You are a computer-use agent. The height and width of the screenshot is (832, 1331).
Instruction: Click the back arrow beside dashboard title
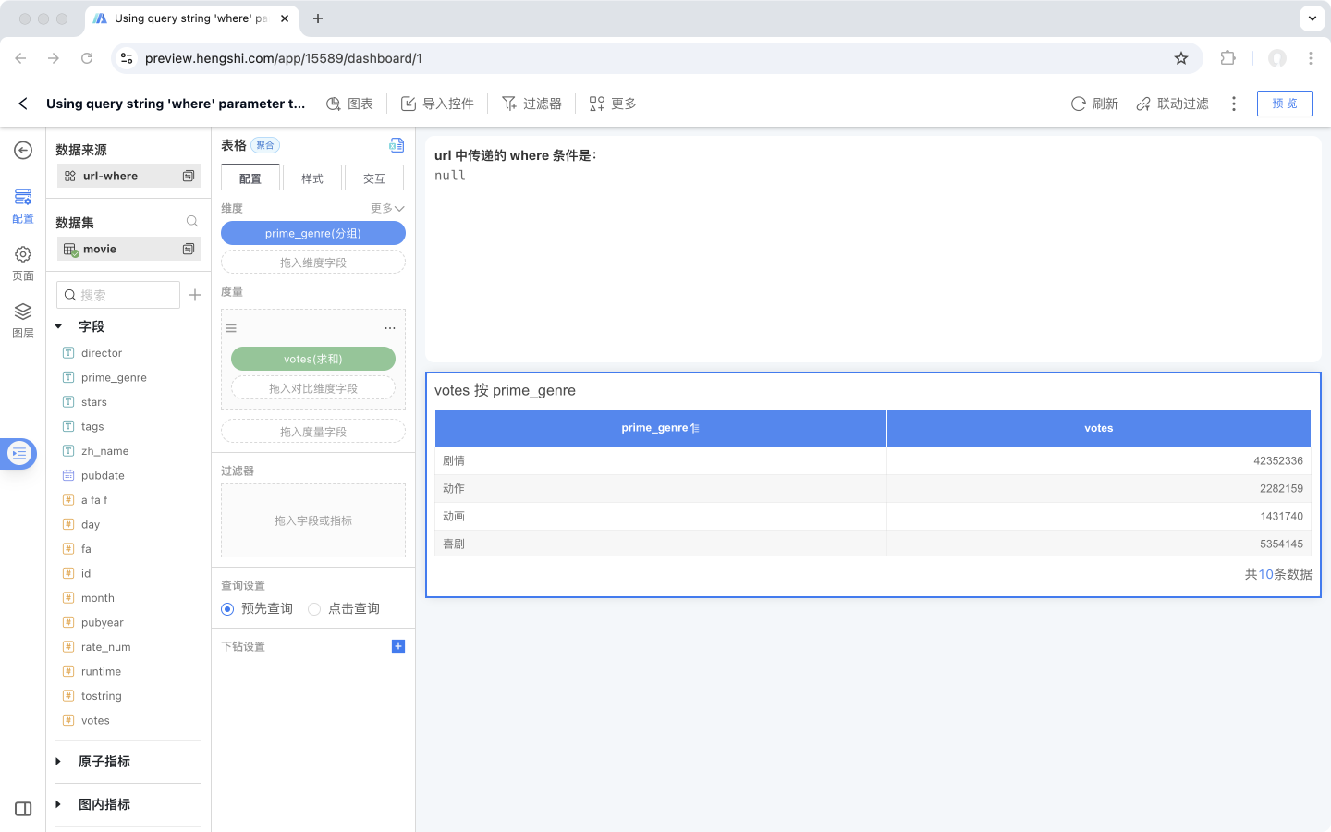coord(23,104)
